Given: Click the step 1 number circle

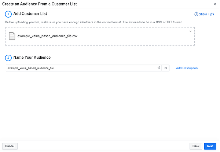Looking at the screenshot, I should pyautogui.click(x=8, y=14).
